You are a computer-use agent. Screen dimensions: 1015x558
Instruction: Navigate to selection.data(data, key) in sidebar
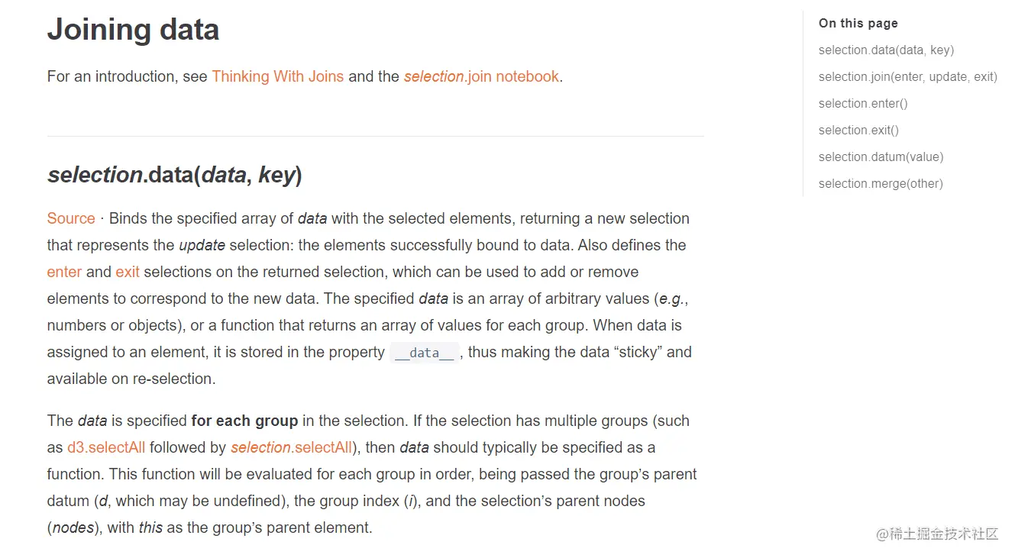886,50
